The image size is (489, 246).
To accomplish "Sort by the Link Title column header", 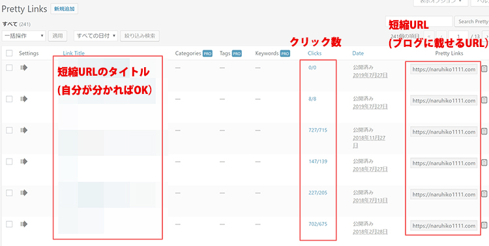I will (x=74, y=54).
